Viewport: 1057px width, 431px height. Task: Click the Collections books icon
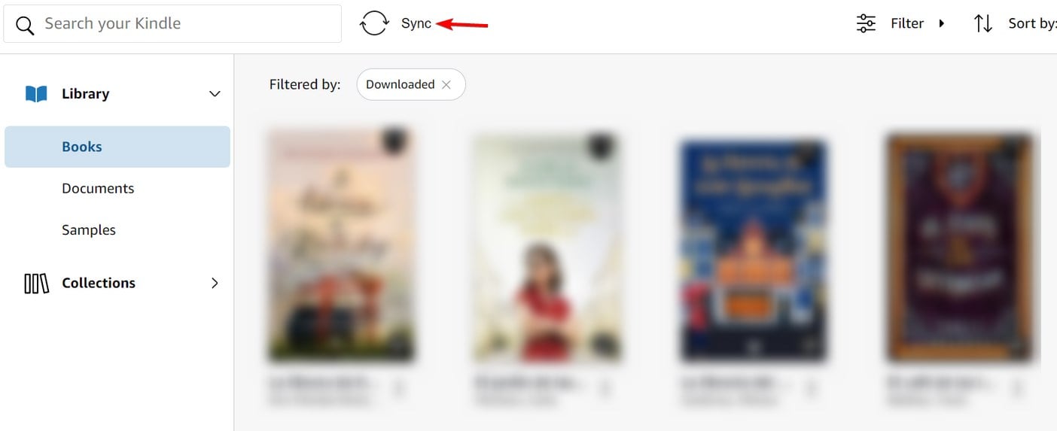[x=37, y=284]
